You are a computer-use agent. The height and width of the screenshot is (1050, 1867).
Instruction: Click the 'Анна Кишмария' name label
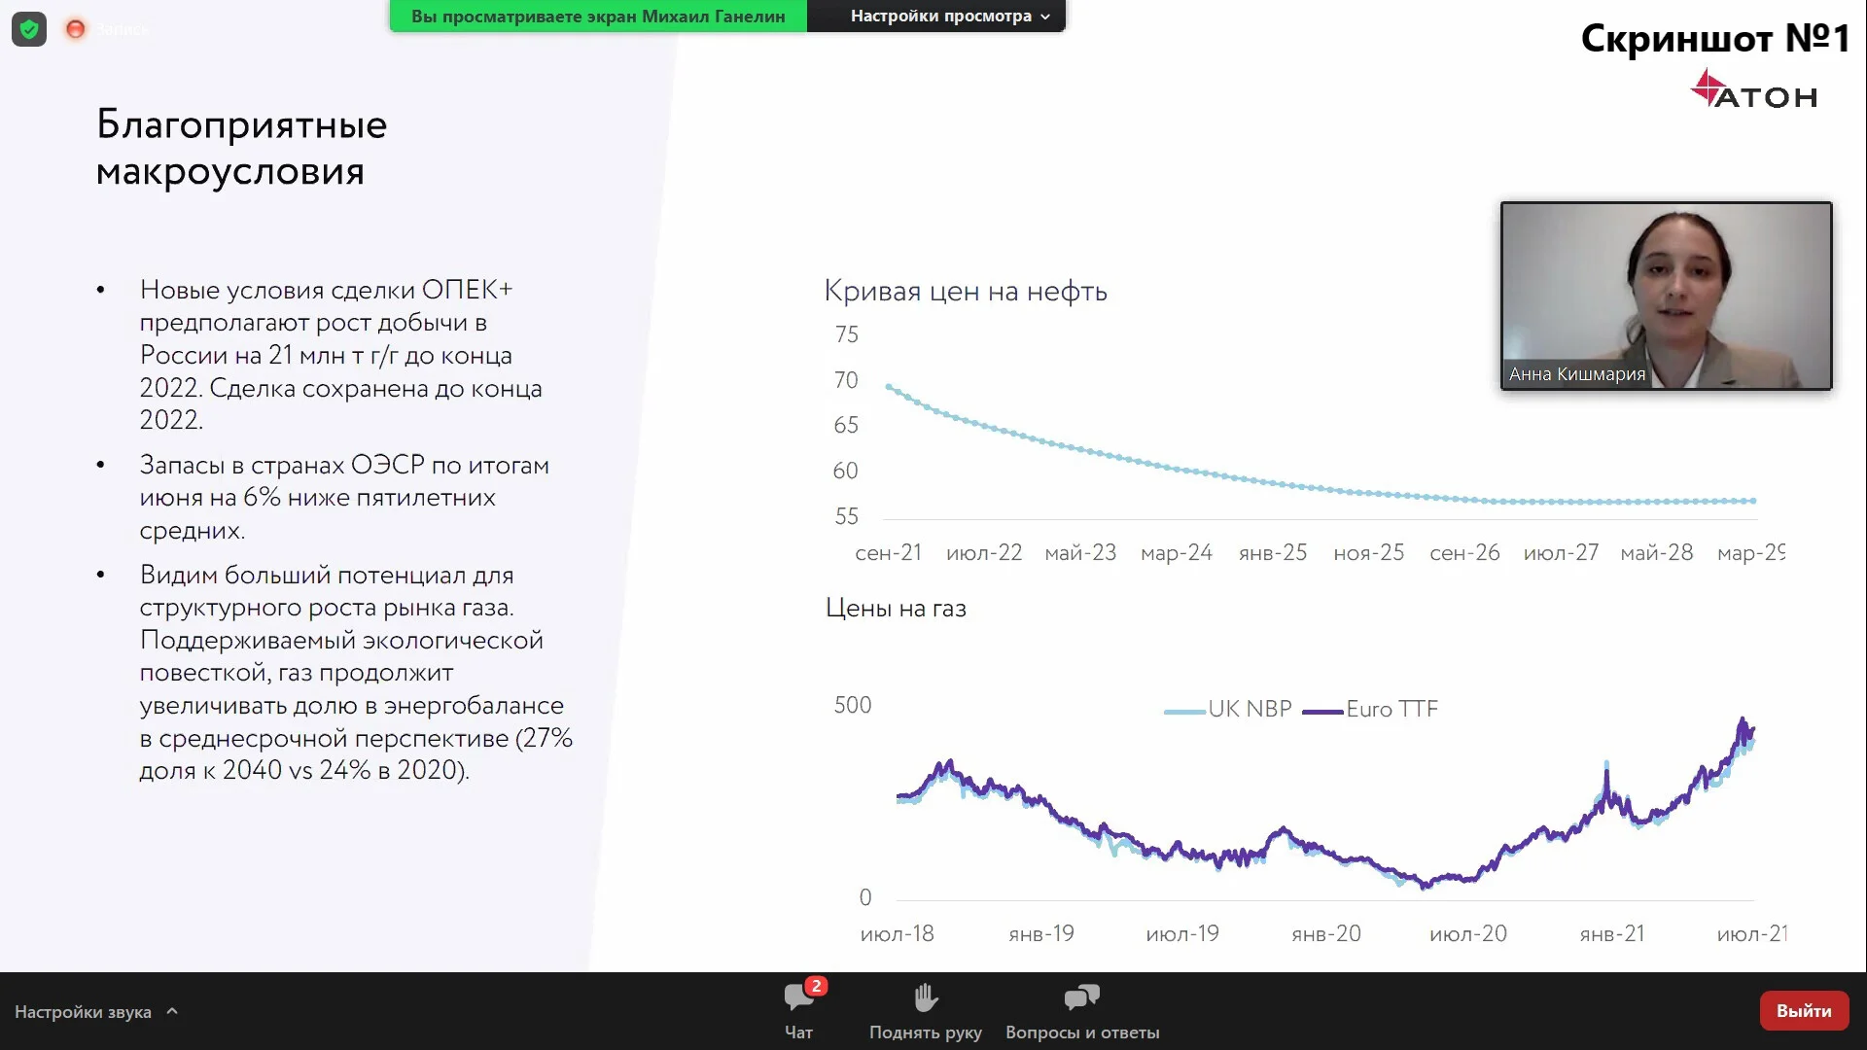pos(1576,374)
